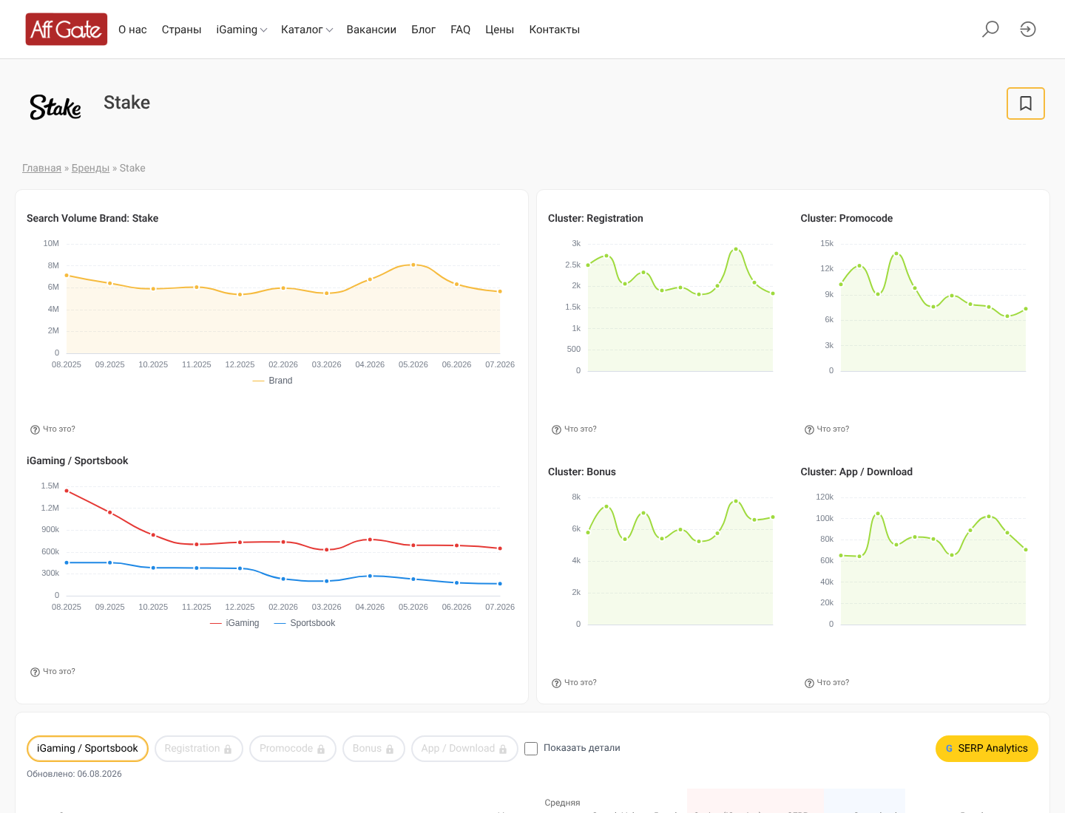Image resolution: width=1065 pixels, height=813 pixels.
Task: Go to Цены page
Action: pos(500,30)
